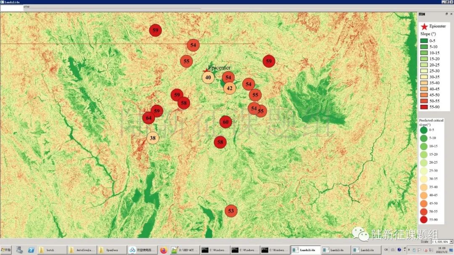
Task: Launch PowerShell from the taskbar
Action: click(x=31, y=250)
